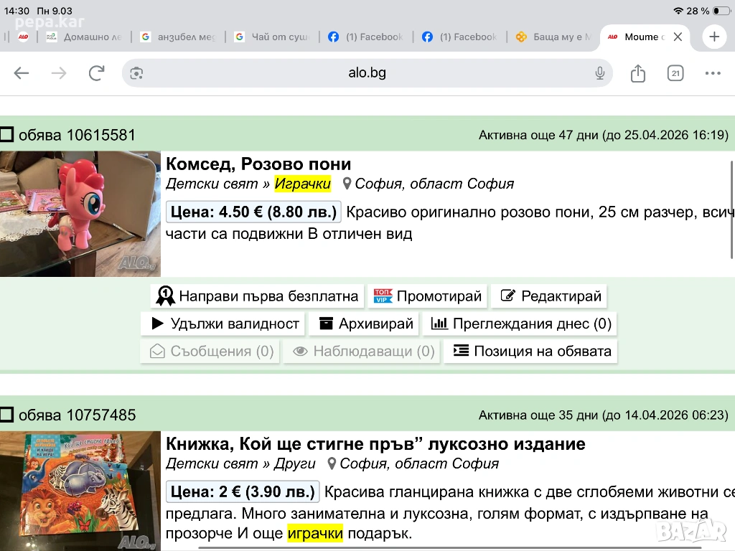Select checkbox for обява 10757485

7,415
